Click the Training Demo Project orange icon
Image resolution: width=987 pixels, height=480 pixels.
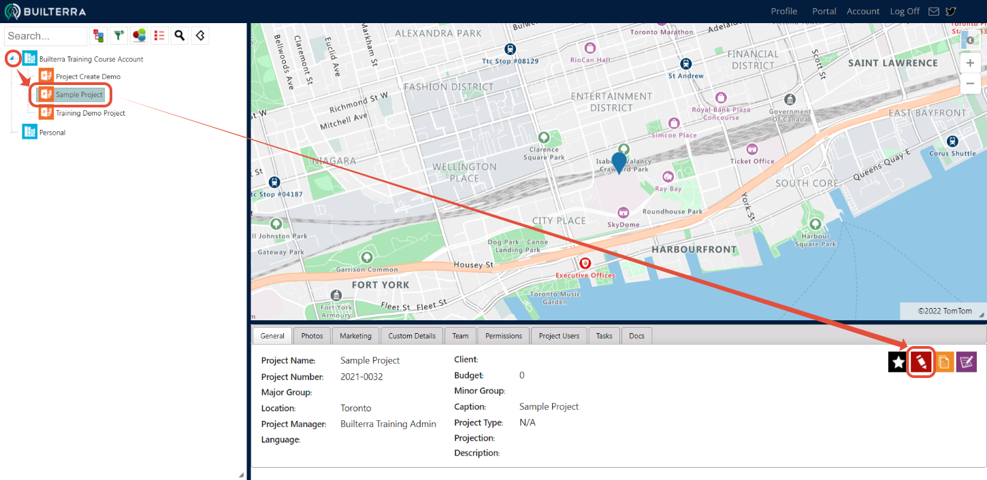pyautogui.click(x=46, y=113)
